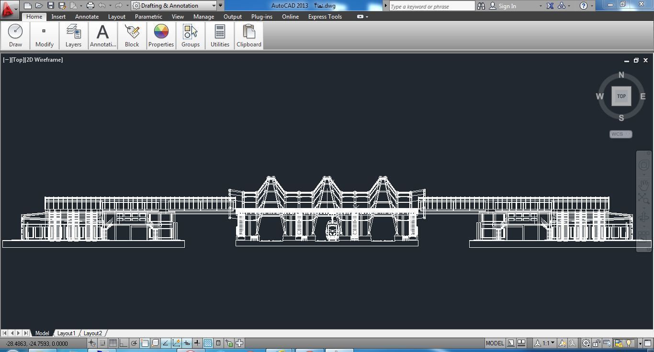Toggle 3D Object Snap in status bar
Image resolution: width=654 pixels, height=352 pixels.
pyautogui.click(x=155, y=343)
